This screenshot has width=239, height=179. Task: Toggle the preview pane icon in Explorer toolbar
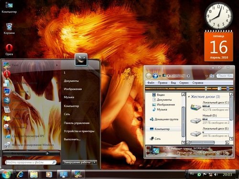click(x=219, y=88)
